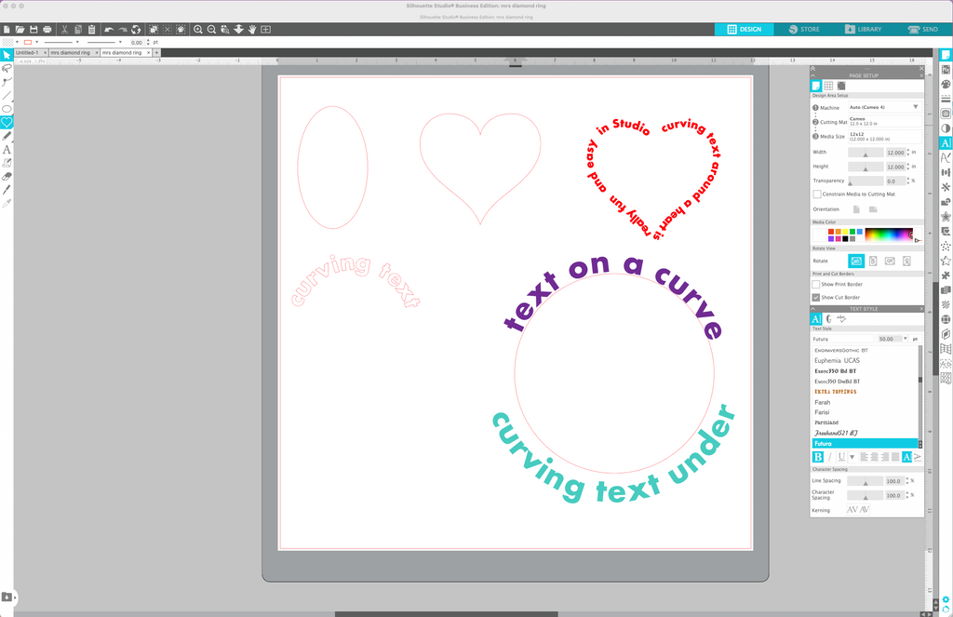Click the Cut scissors icon
Viewport: 953px width, 617px height.
click(x=64, y=29)
